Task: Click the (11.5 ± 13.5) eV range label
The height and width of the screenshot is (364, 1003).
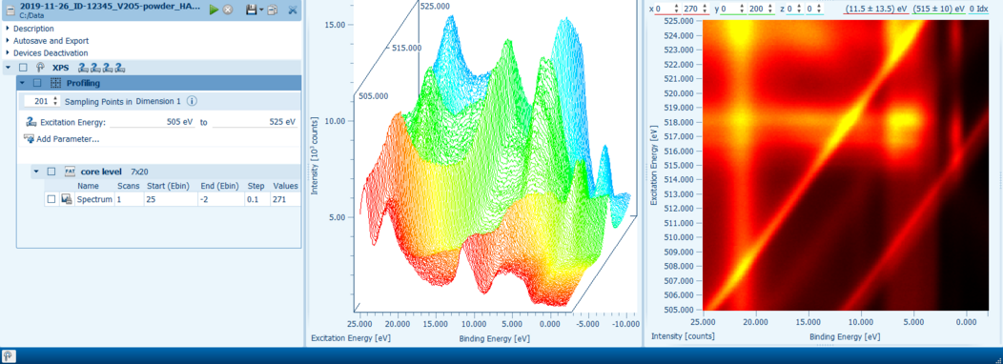Action: point(876,9)
